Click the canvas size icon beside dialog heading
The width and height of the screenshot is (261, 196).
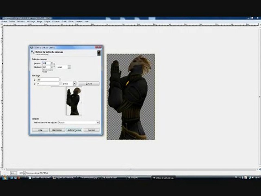[x=33, y=52]
